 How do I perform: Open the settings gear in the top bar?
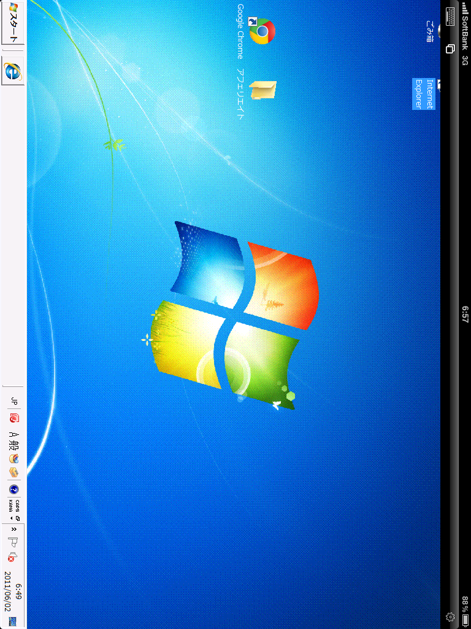[450, 617]
